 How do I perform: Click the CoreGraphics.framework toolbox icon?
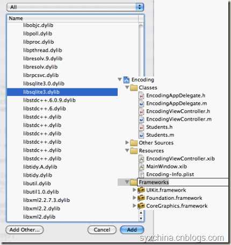tap(141, 206)
